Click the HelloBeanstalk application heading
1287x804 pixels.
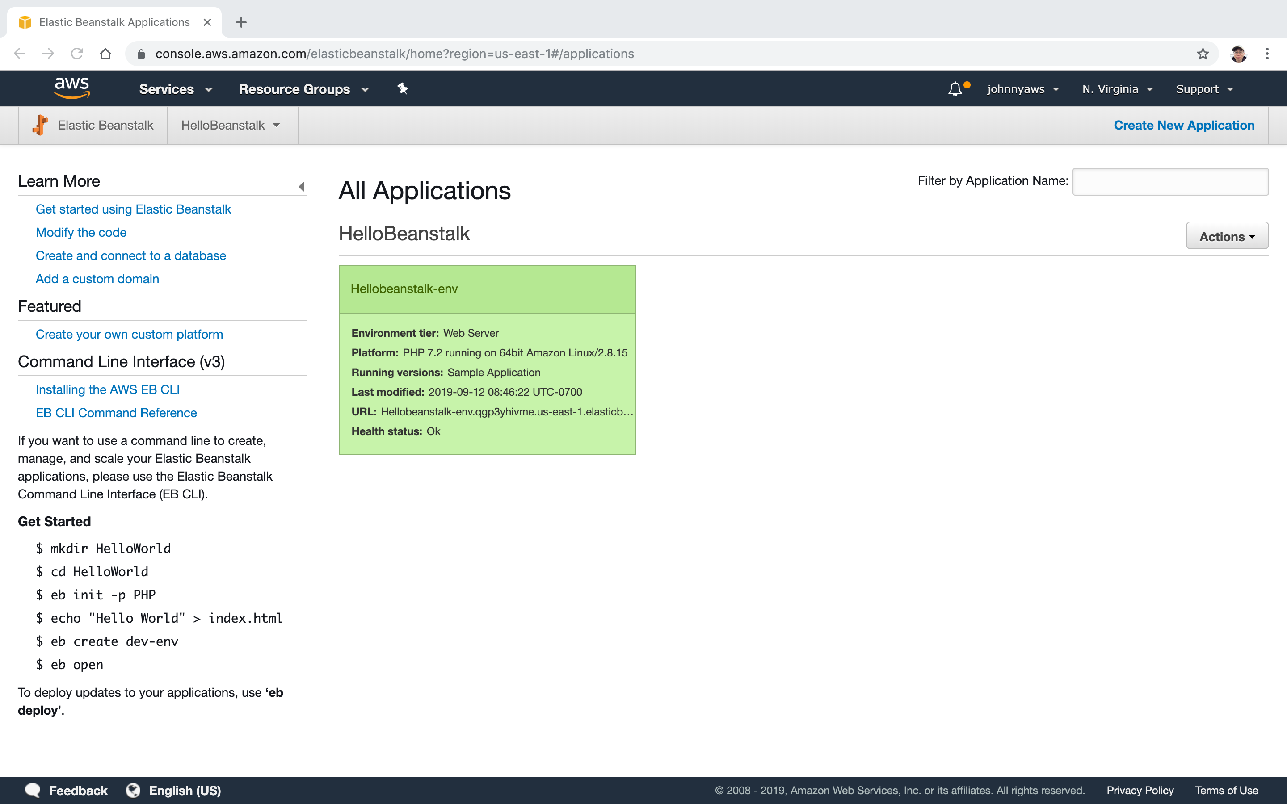click(404, 234)
